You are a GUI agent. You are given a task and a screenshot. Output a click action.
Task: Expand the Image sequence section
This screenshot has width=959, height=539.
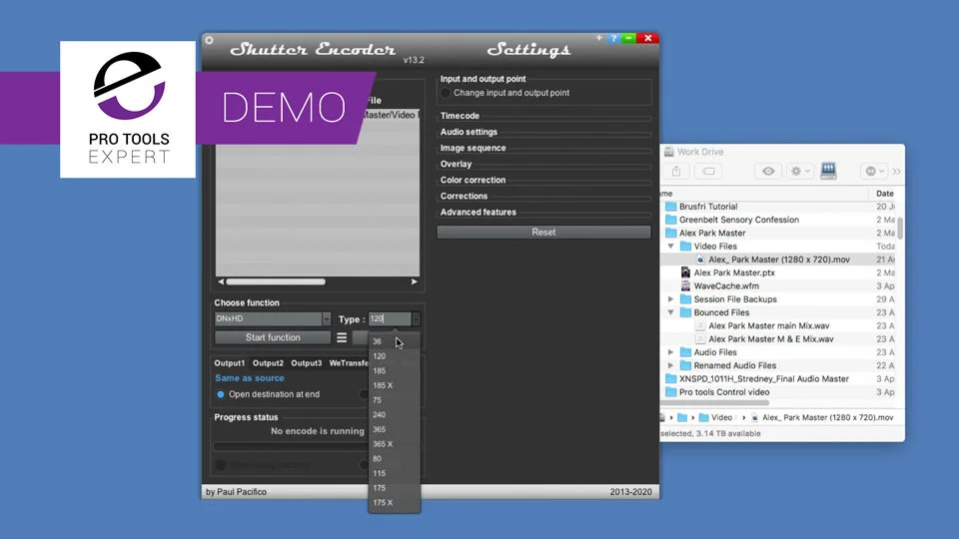tap(473, 148)
